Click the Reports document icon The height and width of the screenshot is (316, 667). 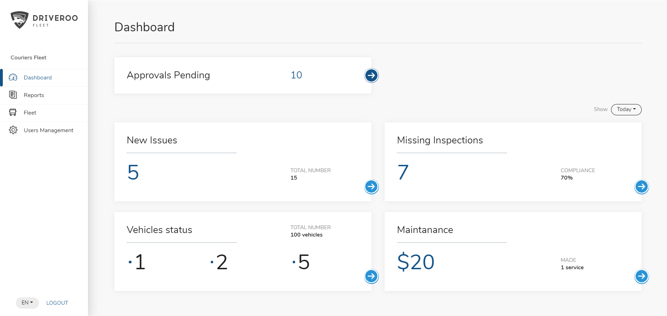coord(13,95)
